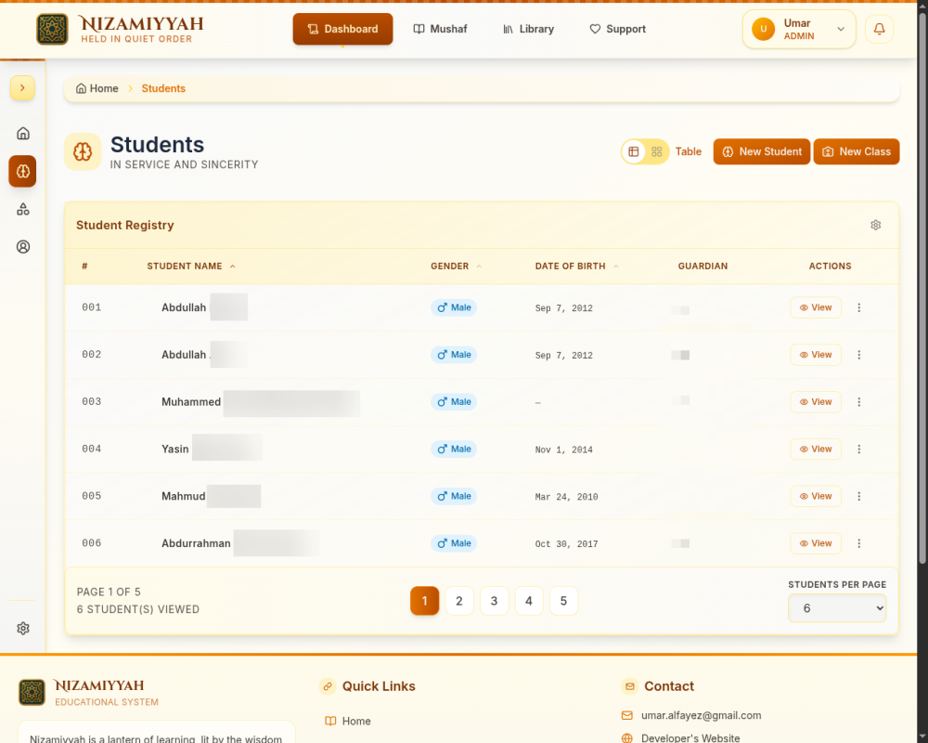The height and width of the screenshot is (743, 928).
Task: Click the New Student button
Action: click(761, 151)
